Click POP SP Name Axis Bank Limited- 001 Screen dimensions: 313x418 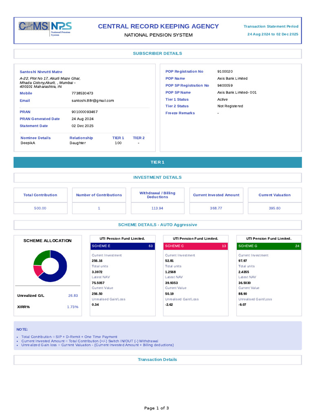[237, 93]
